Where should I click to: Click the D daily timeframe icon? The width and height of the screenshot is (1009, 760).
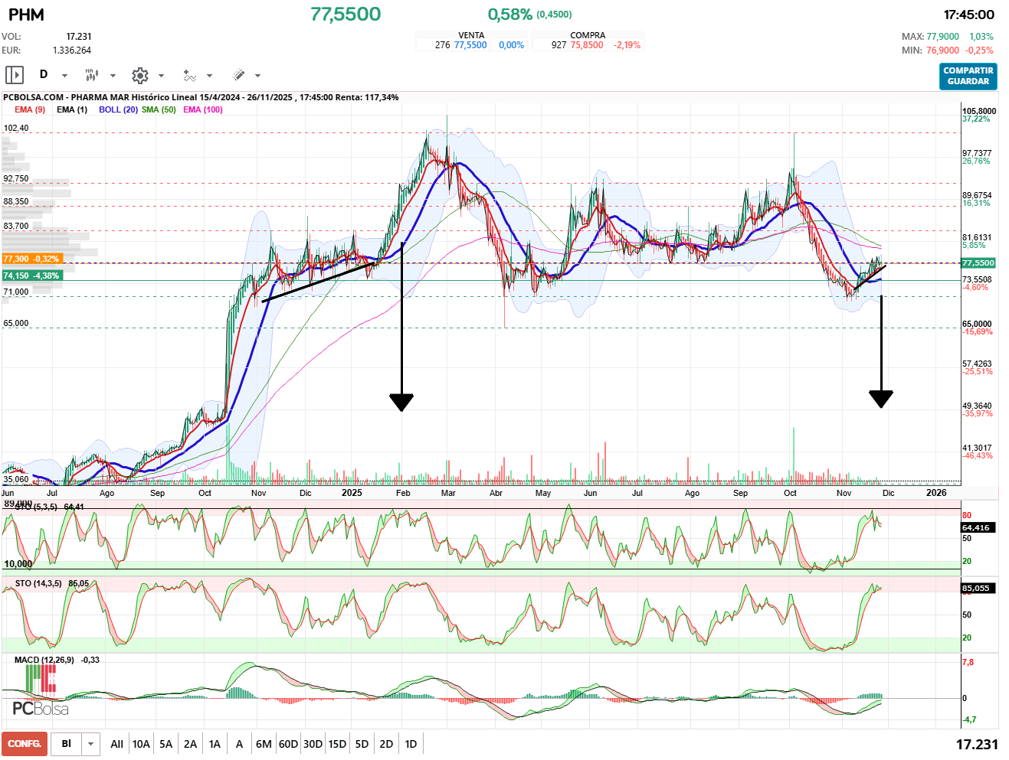coord(44,75)
